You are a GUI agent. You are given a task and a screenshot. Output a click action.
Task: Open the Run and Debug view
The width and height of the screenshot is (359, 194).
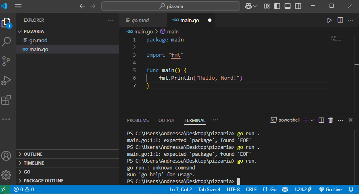click(6, 80)
